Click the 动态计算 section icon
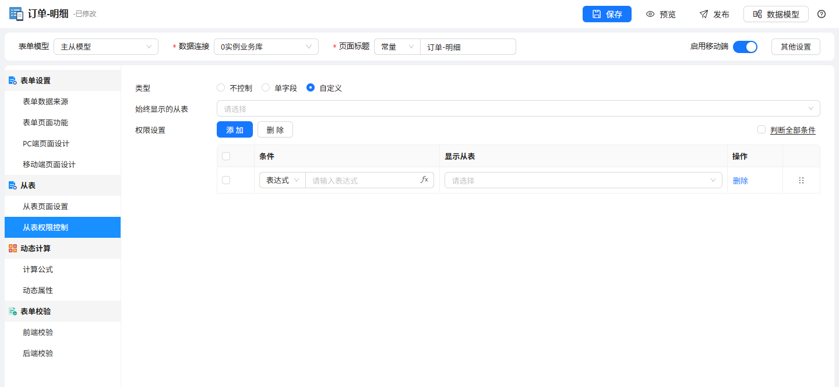 [x=12, y=248]
